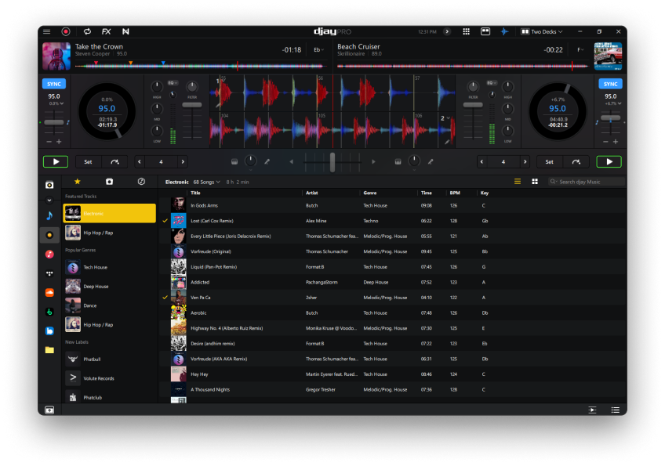Toggle SYNC on the left deck
Screen dimensions: 665x466
coord(54,84)
